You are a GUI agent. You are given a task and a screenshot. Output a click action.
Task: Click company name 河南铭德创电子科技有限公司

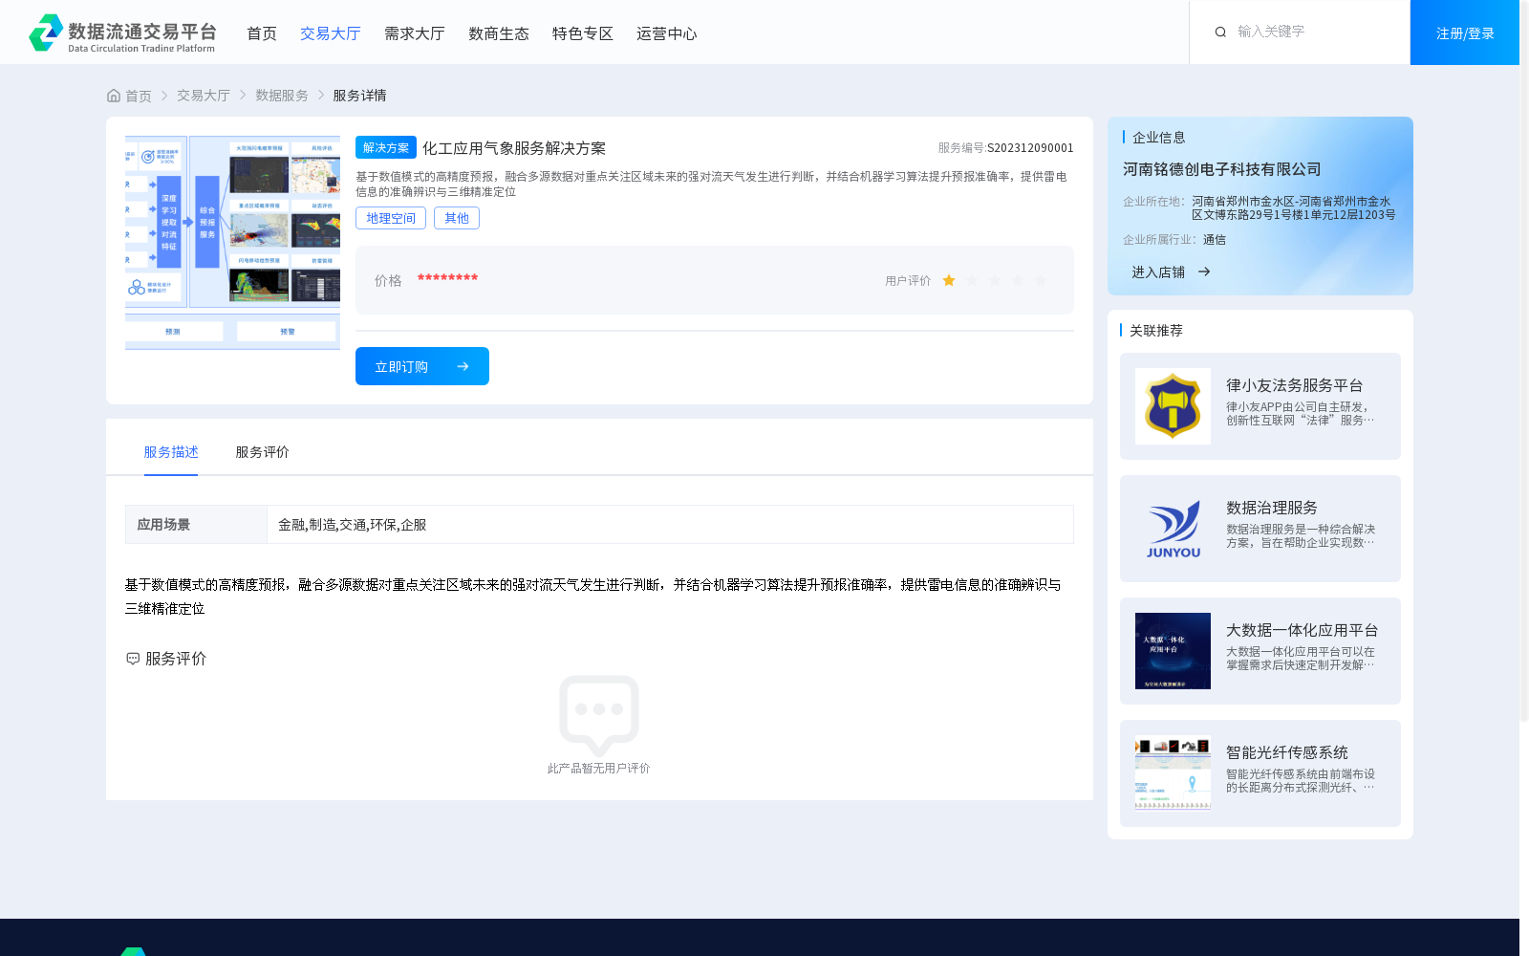(1222, 169)
